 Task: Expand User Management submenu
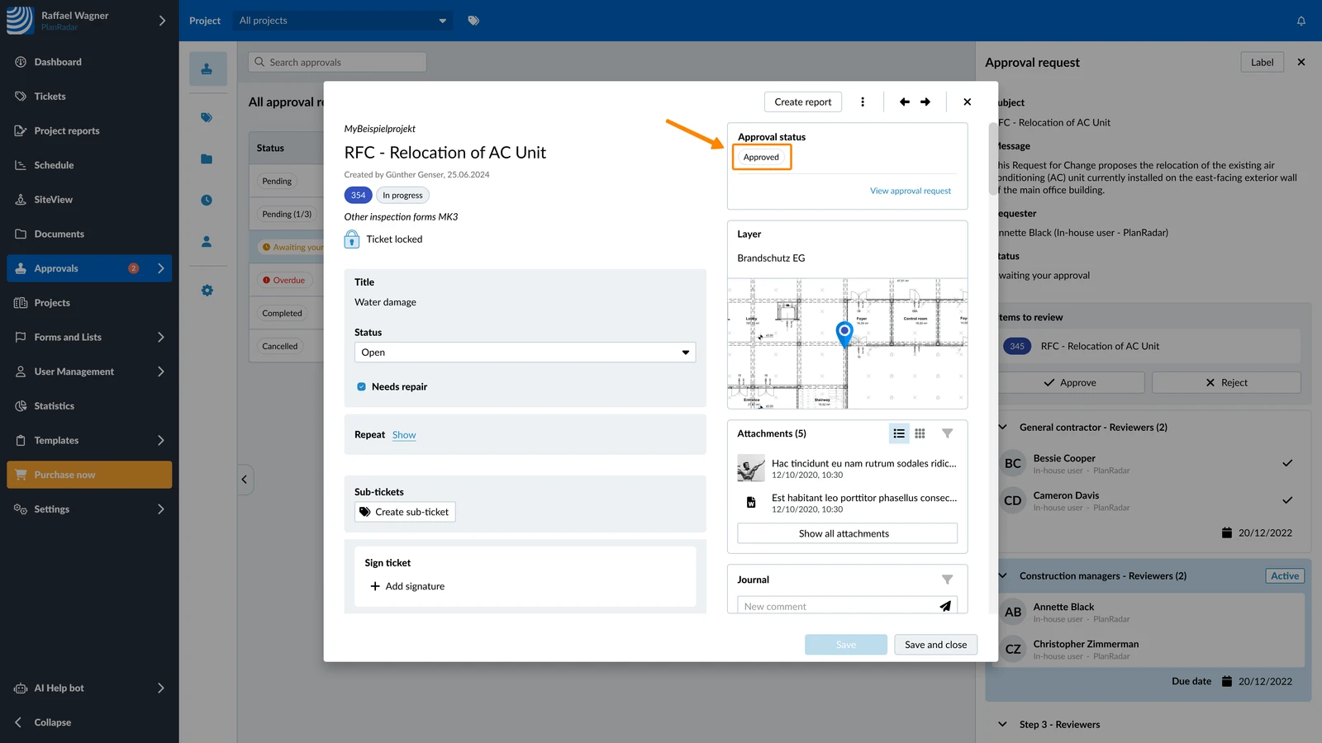(160, 371)
